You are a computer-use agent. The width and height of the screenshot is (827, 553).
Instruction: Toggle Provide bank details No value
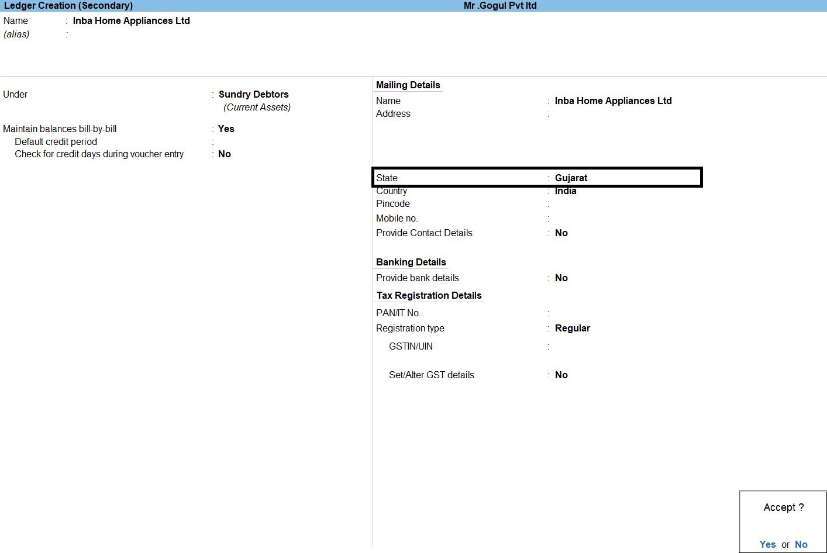click(x=561, y=278)
